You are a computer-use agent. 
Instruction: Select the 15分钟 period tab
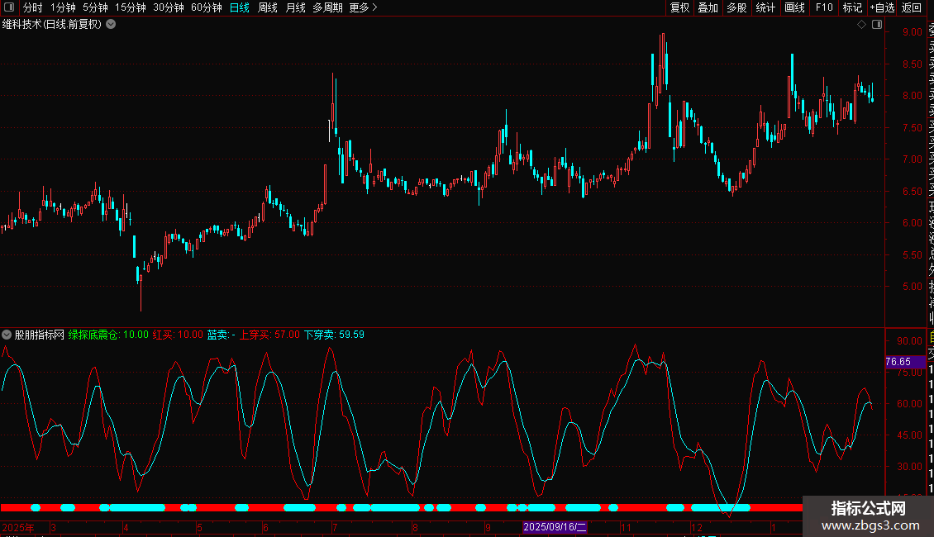[131, 7]
